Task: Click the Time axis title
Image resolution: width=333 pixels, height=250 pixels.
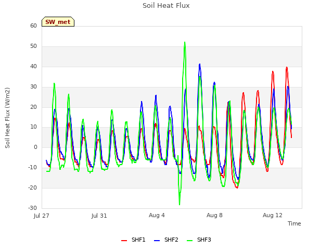Action: (x=294, y=223)
